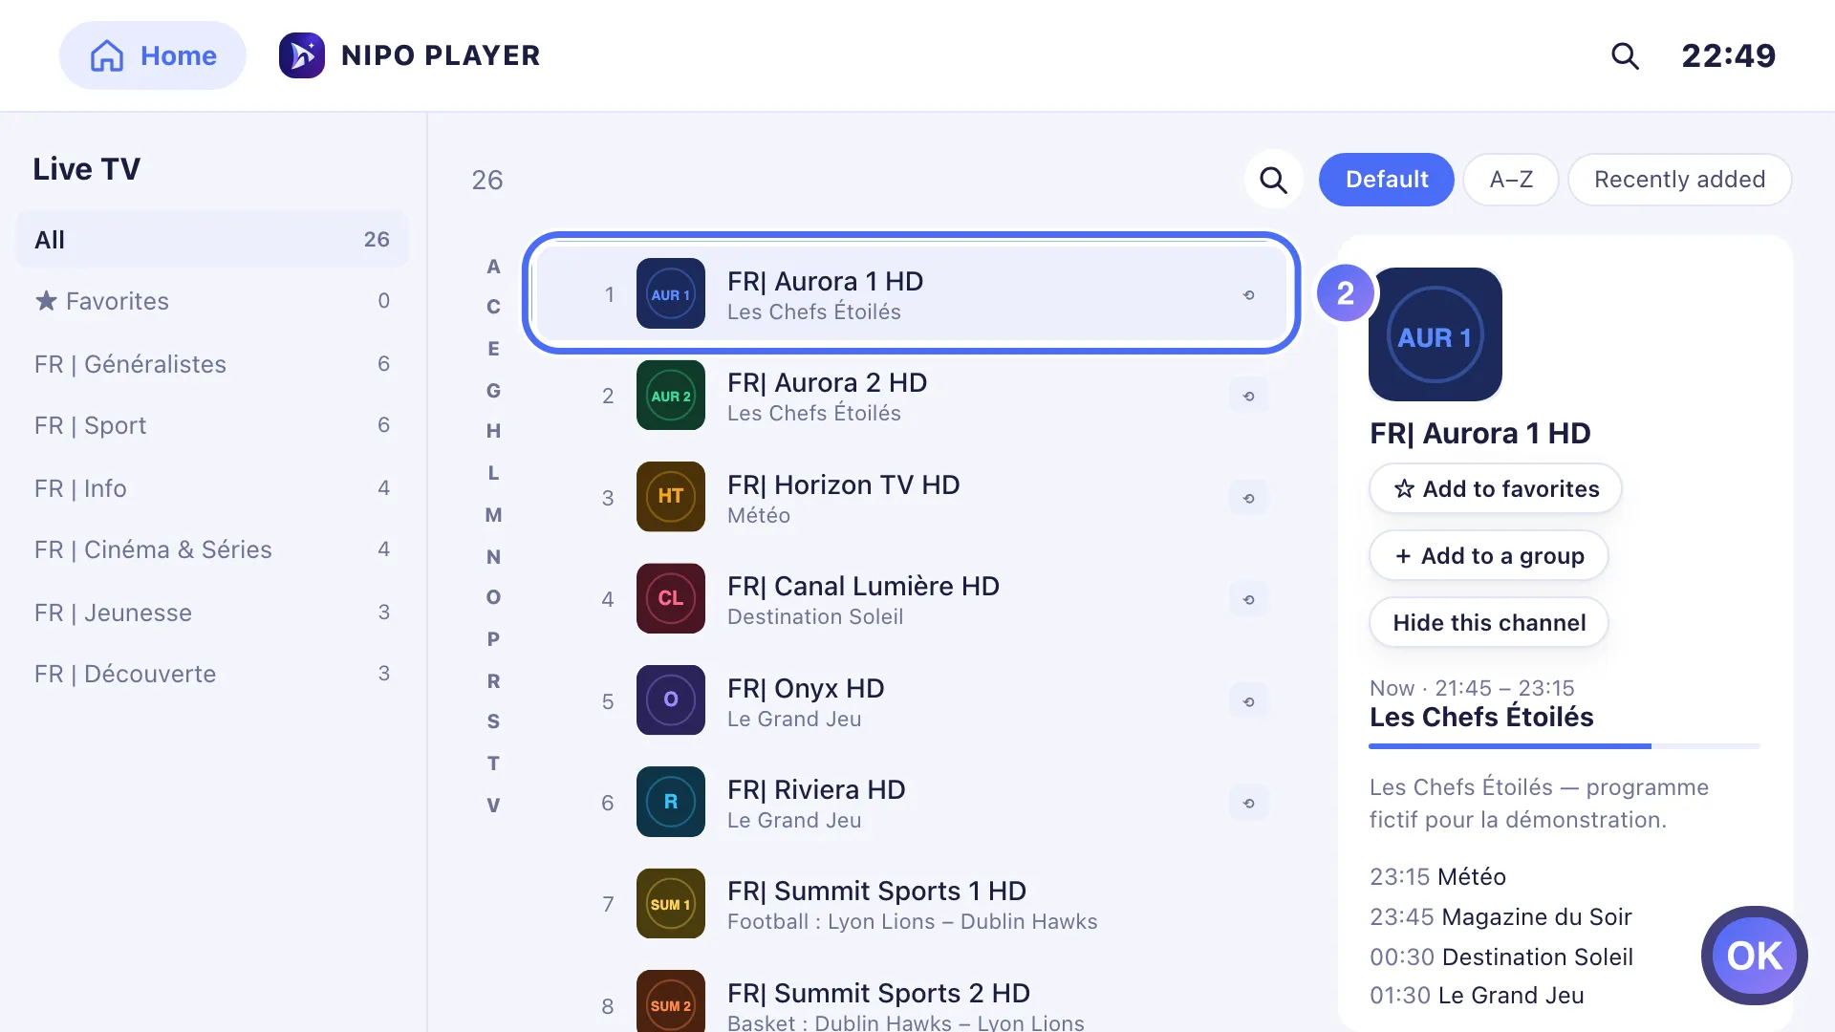Open global search in the top bar
This screenshot has height=1032, width=1835.
(1625, 55)
